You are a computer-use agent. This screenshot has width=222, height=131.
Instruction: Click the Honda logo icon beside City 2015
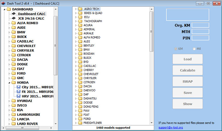[19, 87]
